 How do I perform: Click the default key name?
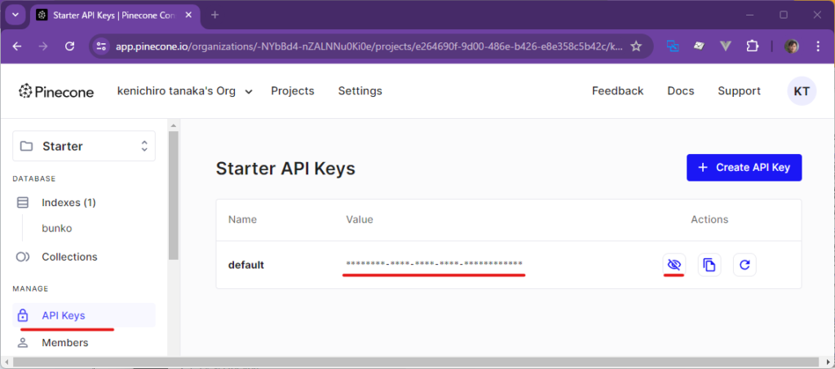click(x=246, y=265)
